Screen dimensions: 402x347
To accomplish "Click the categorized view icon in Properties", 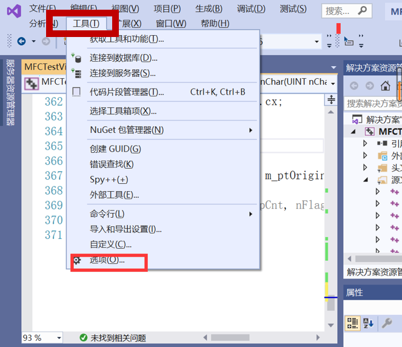I will click(x=352, y=323).
